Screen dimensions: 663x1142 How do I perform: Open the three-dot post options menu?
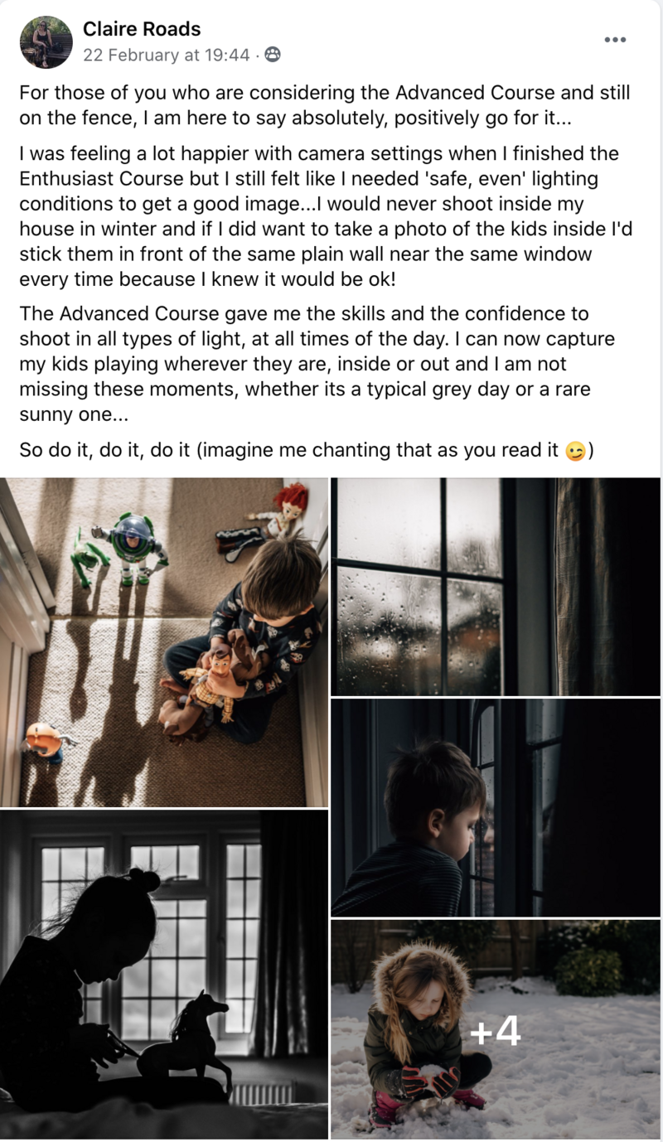click(x=615, y=40)
